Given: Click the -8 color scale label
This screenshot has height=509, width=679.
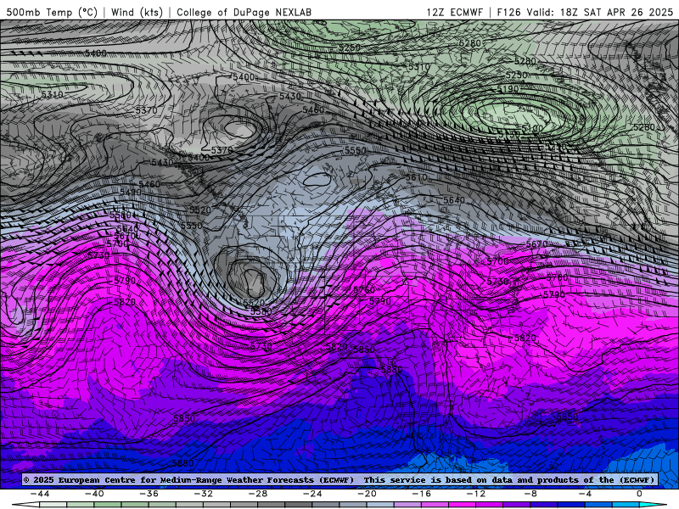Looking at the screenshot, I should point(530,494).
